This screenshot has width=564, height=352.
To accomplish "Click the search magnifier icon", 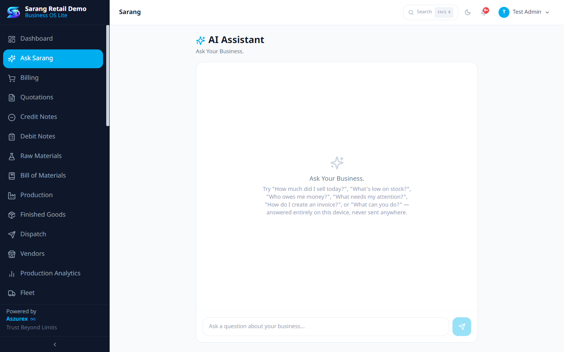I will (411, 13).
